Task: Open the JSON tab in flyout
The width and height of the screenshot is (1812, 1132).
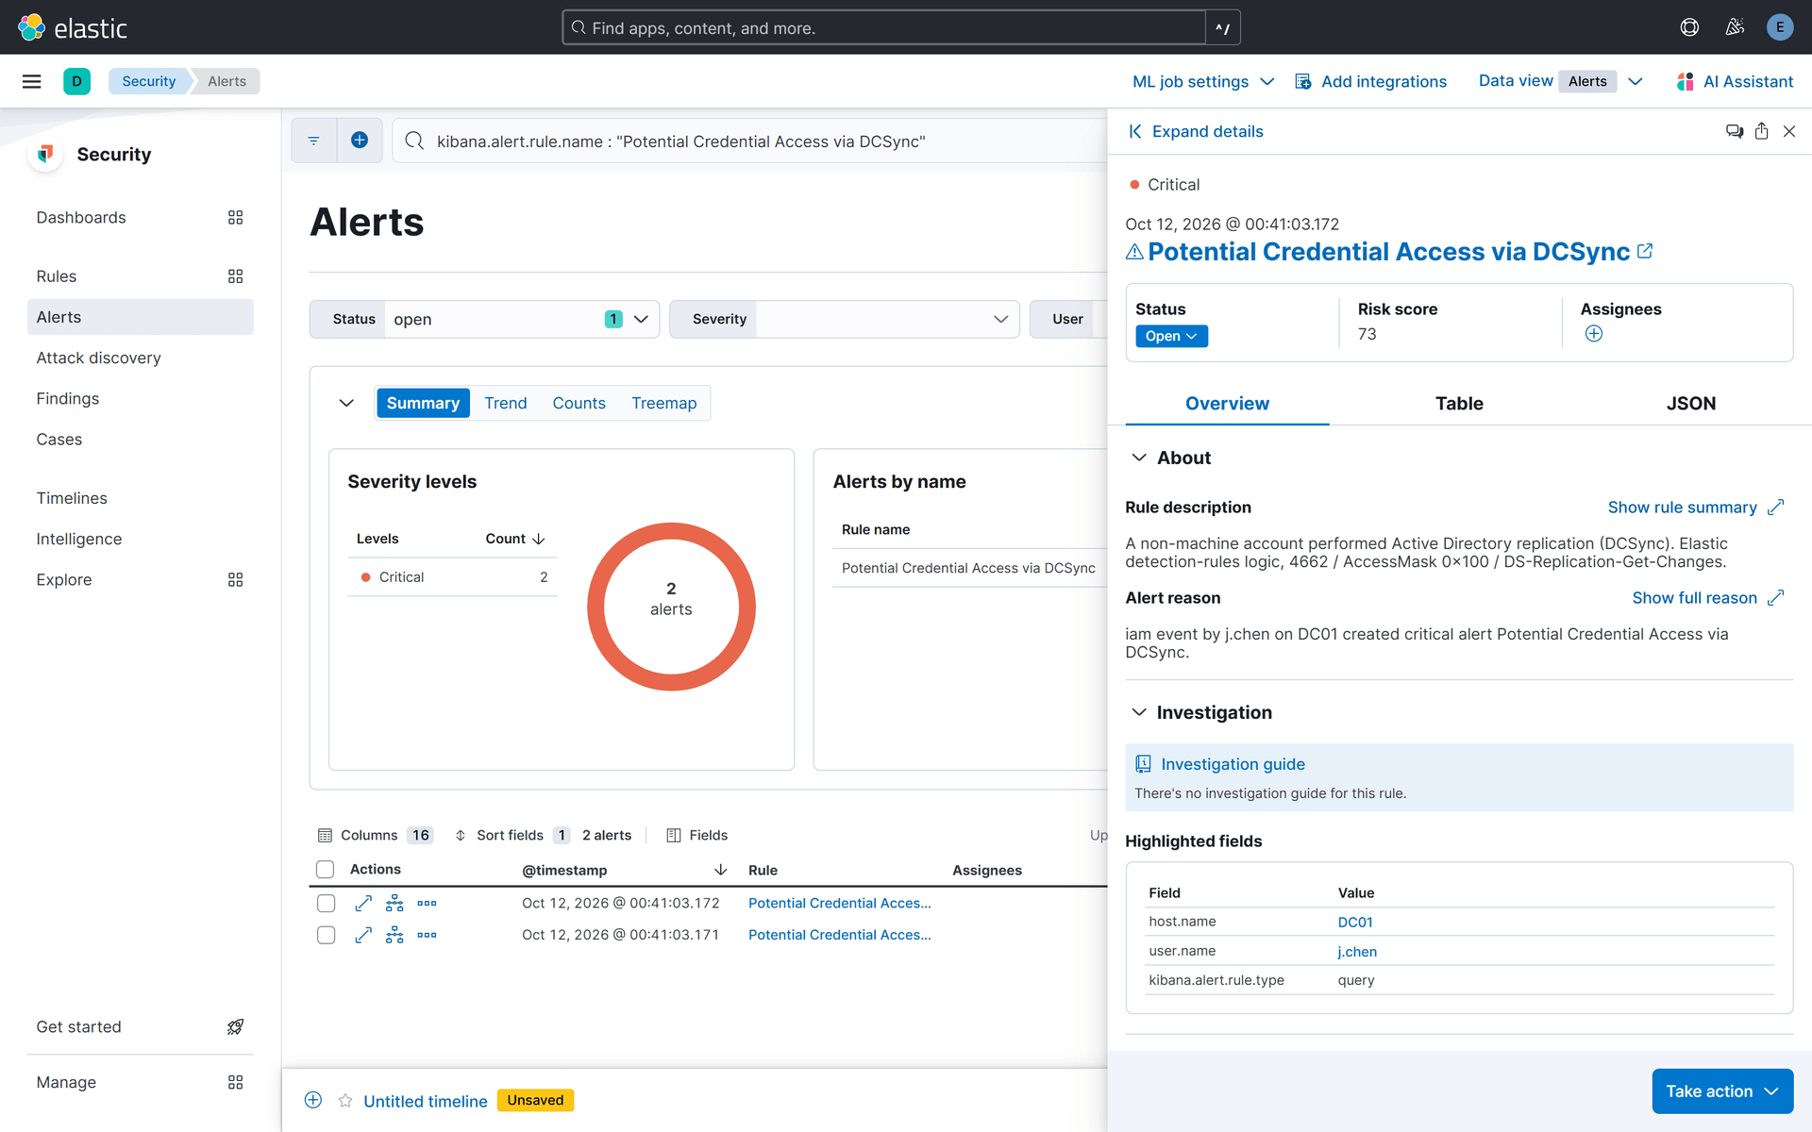Action: [x=1690, y=404]
